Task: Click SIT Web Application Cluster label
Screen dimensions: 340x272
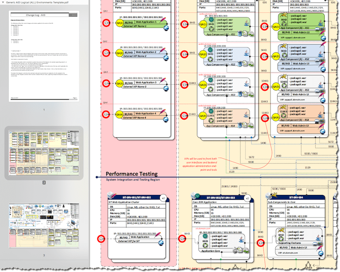Action: point(124,202)
